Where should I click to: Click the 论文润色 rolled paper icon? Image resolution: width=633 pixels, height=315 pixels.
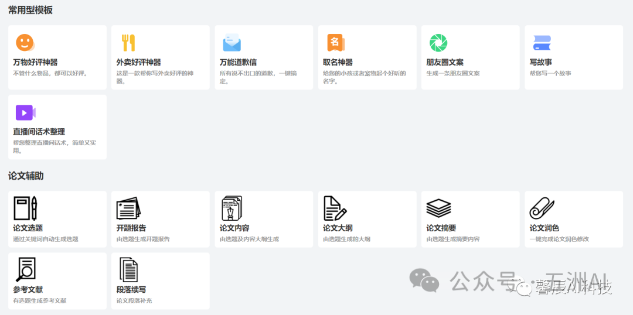pyautogui.click(x=542, y=208)
